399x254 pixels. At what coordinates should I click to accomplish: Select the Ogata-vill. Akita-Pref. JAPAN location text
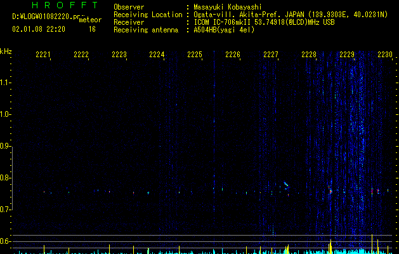291,15
